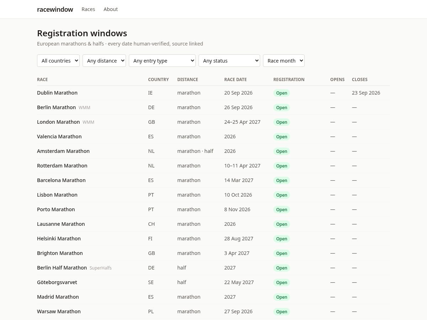The width and height of the screenshot is (427, 320).
Task: Click the Registration windows heading
Action: 82,33
